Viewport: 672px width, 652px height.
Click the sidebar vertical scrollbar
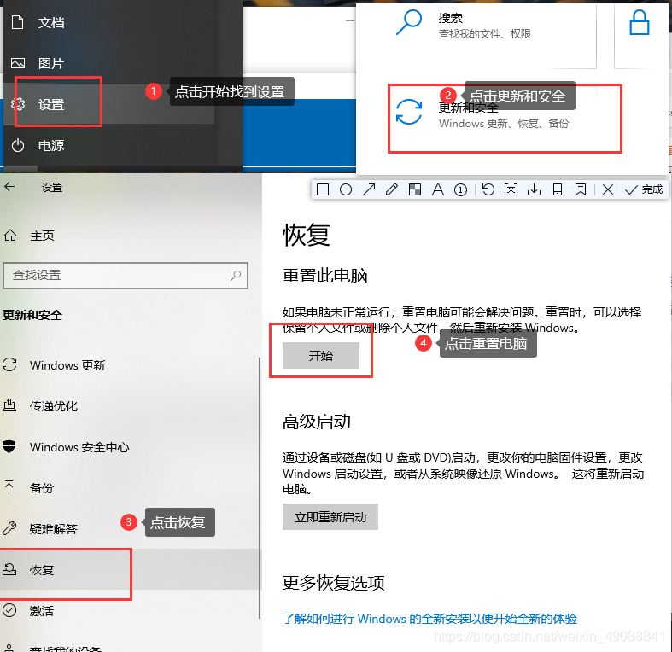(x=260, y=487)
